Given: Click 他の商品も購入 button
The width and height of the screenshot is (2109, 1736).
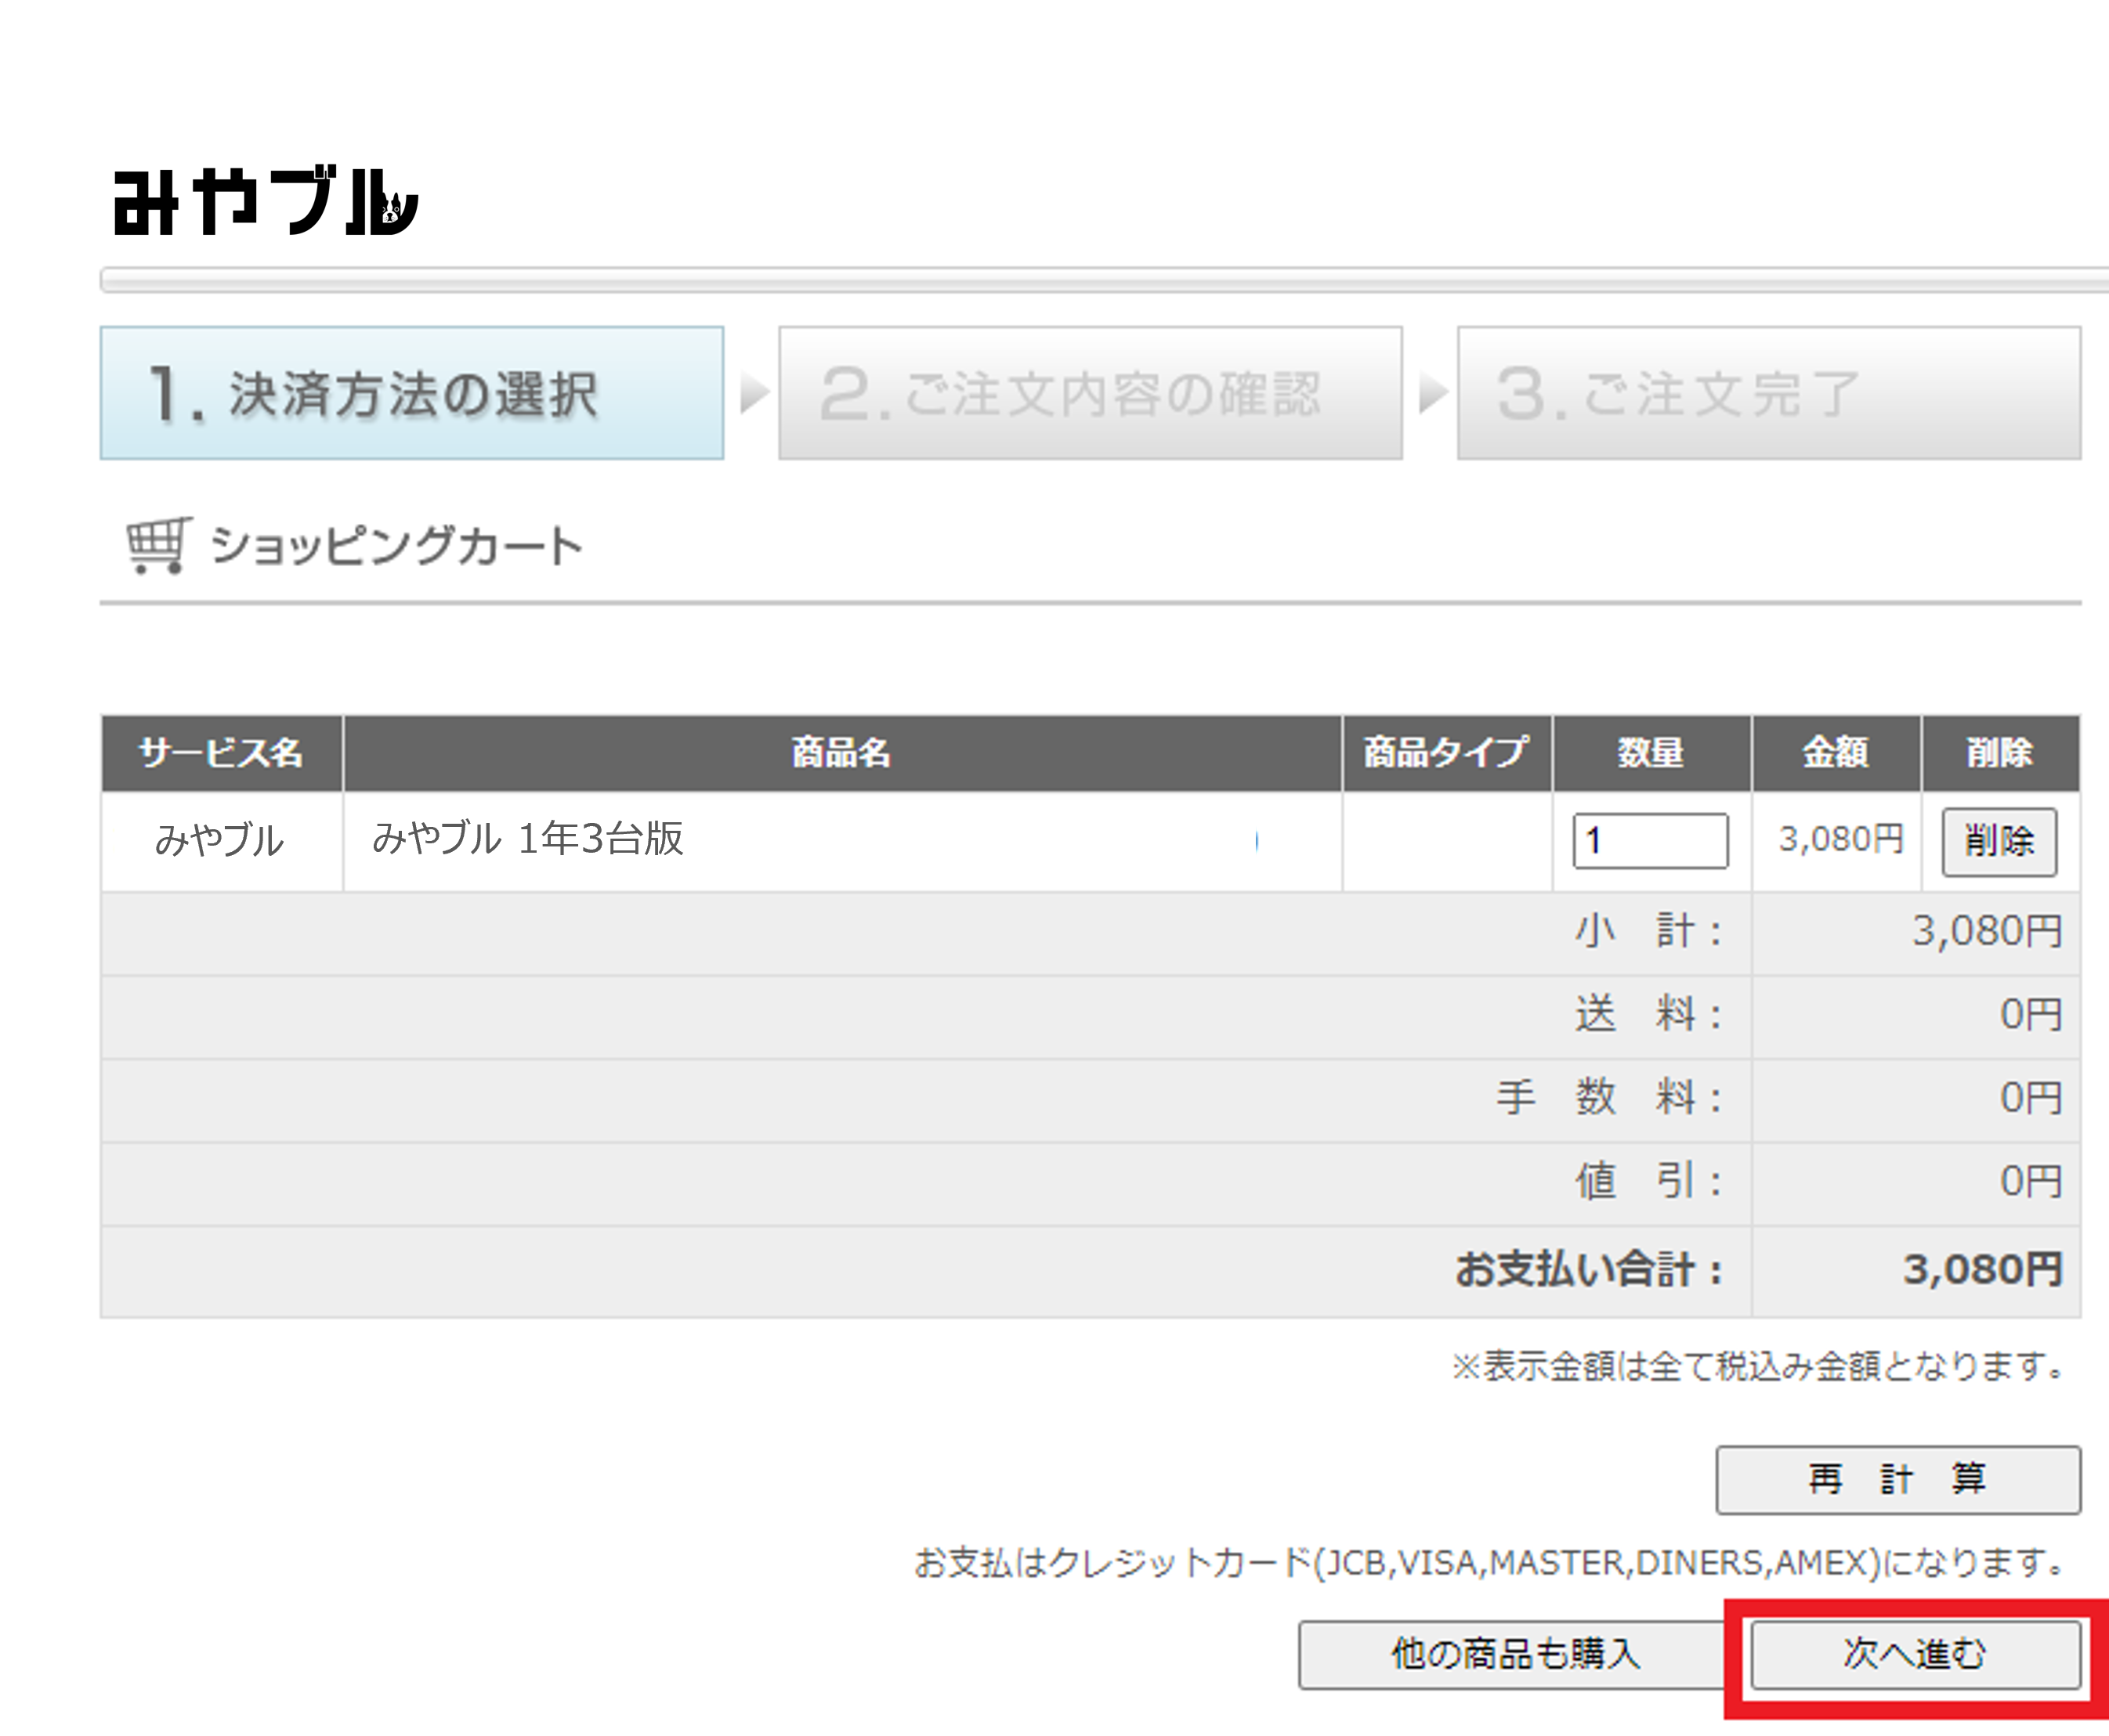Looking at the screenshot, I should [x=1516, y=1654].
